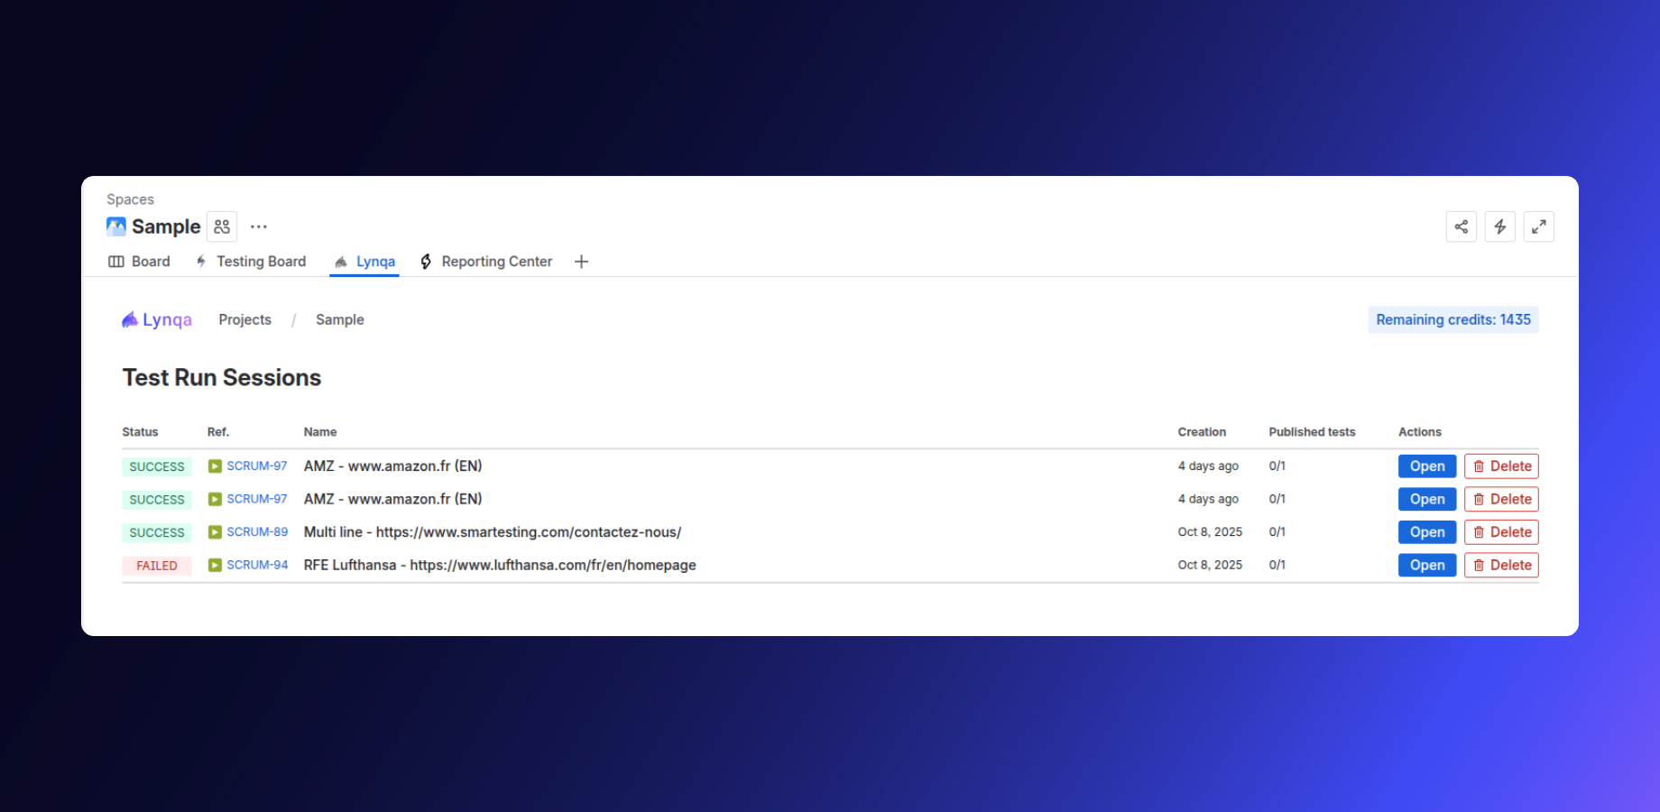Click the Projects breadcrumb link
1660x812 pixels.
coord(244,318)
